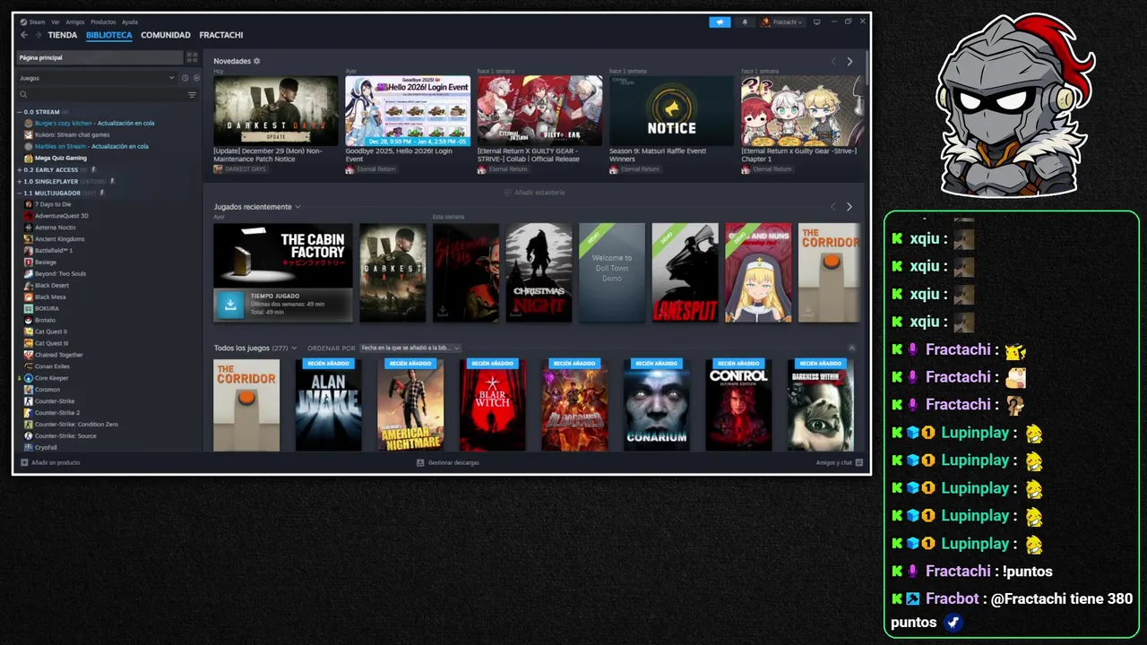This screenshot has height=645, width=1147.
Task: Open advanced filter lines icon in search bar
Action: [192, 94]
